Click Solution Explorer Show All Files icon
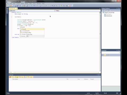 [105, 11]
